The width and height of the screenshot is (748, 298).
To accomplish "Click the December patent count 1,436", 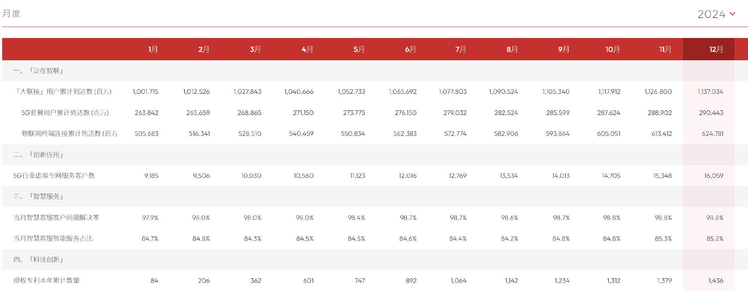I will [715, 280].
